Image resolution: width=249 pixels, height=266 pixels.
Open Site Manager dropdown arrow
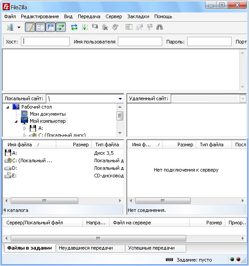(x=19, y=27)
